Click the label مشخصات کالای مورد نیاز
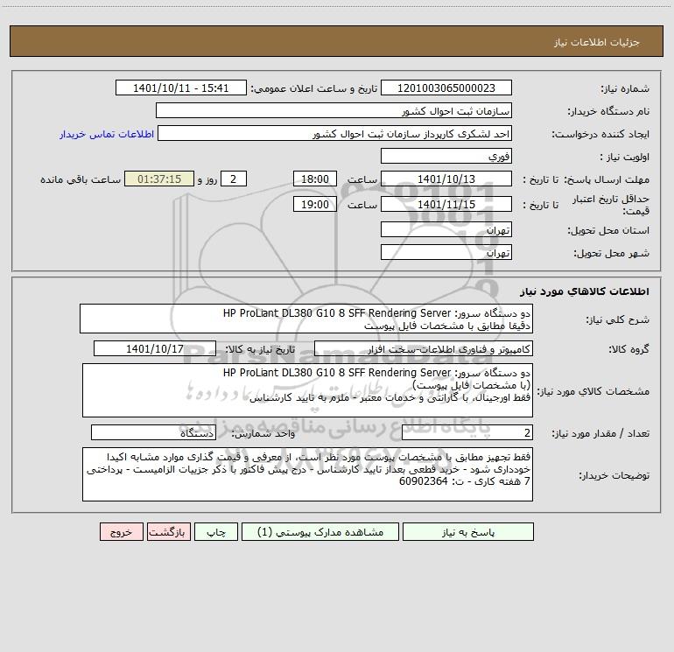 click(593, 391)
